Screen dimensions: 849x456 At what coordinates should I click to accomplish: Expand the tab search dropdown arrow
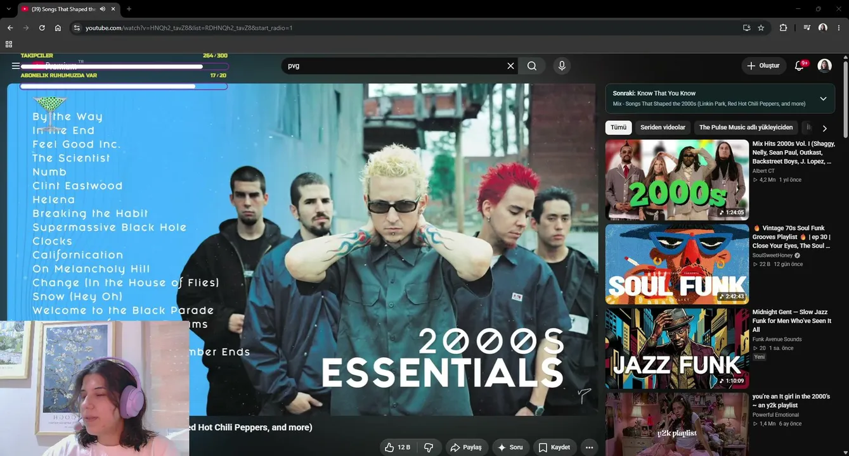(x=8, y=9)
